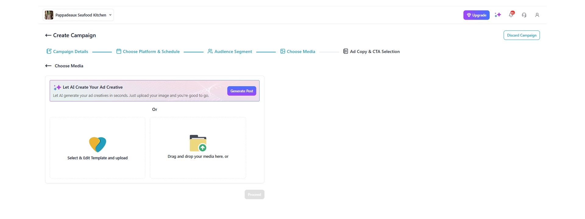Click the folder upload icon
Screen dimensions: 585x219
198,143
